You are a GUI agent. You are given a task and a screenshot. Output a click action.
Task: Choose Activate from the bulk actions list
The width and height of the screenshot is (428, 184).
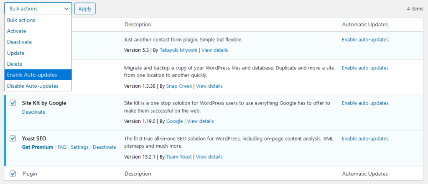tap(38, 31)
